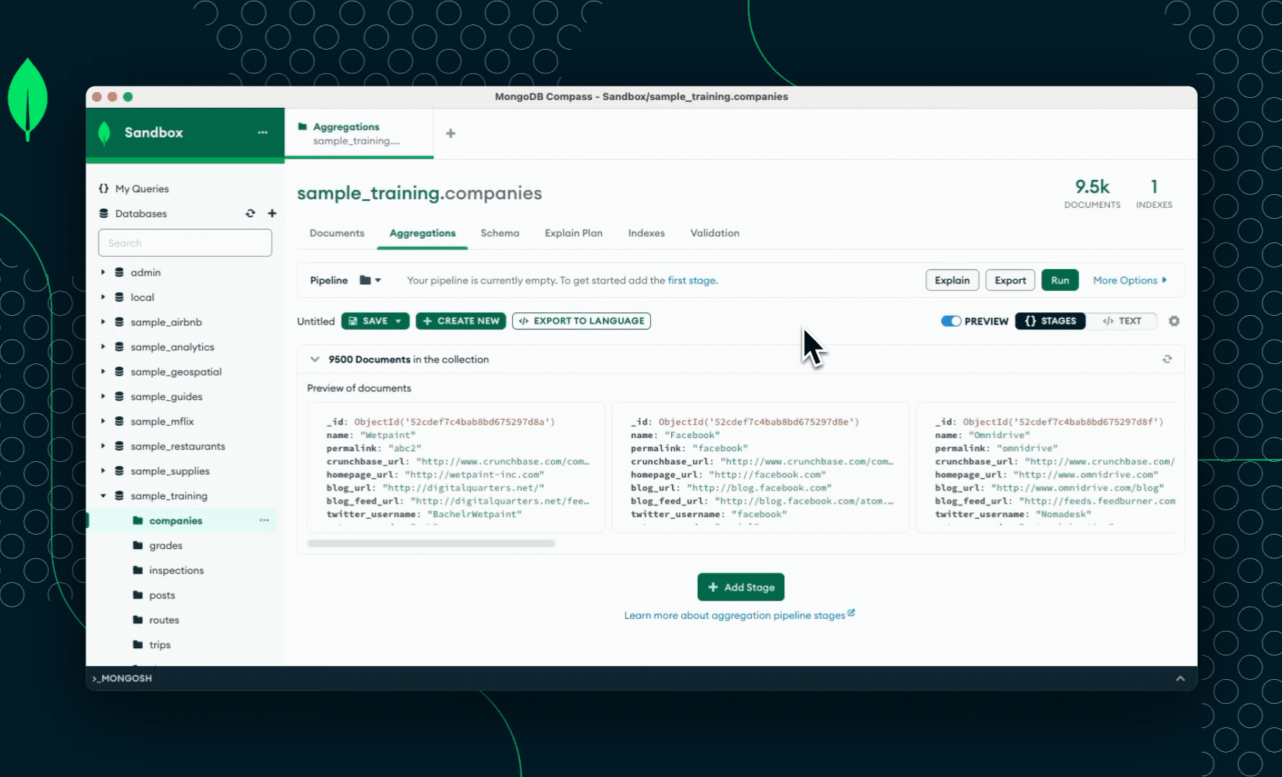Toggle the Preview switch off
This screenshot has width=1282, height=777.
[951, 321]
